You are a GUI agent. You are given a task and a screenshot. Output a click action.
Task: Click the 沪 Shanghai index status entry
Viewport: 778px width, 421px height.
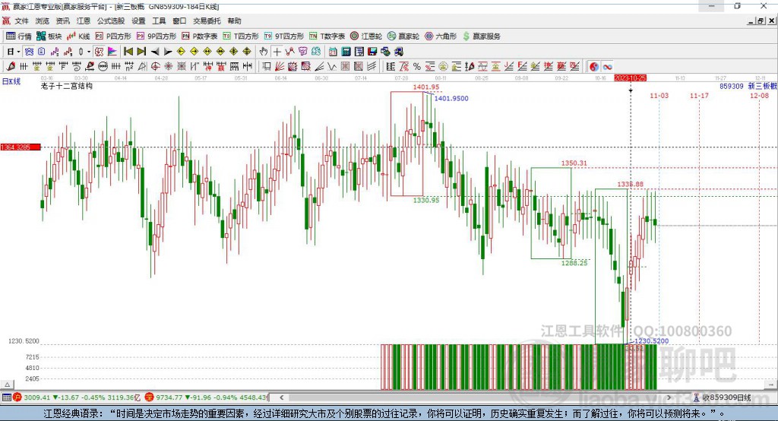point(75,397)
